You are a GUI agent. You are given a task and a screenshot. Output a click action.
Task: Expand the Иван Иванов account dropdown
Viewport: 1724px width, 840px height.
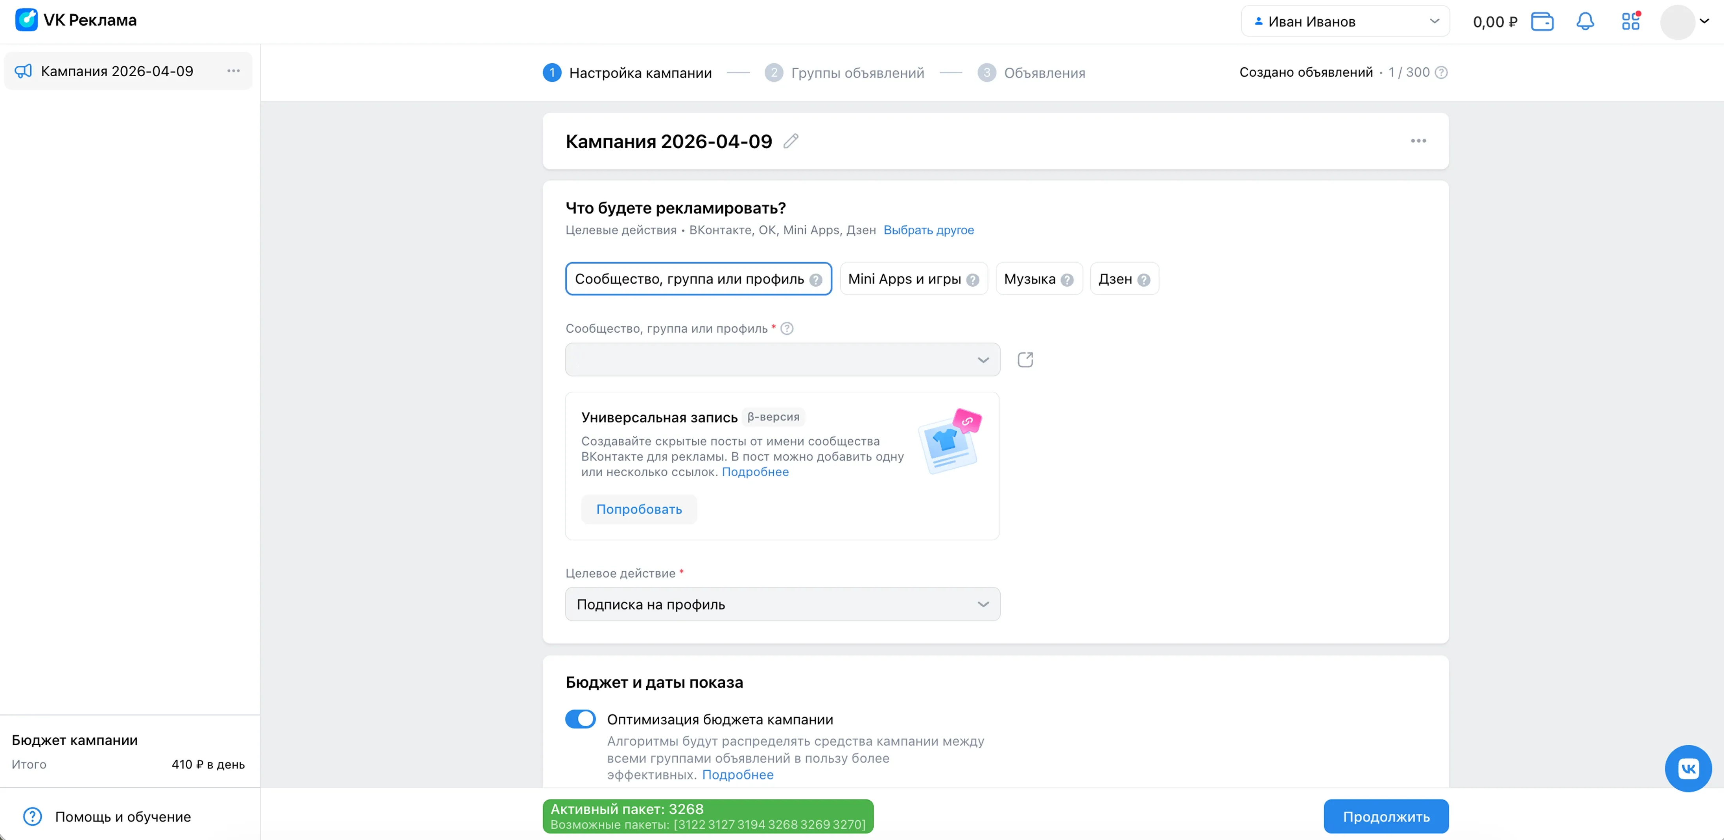(x=1345, y=21)
